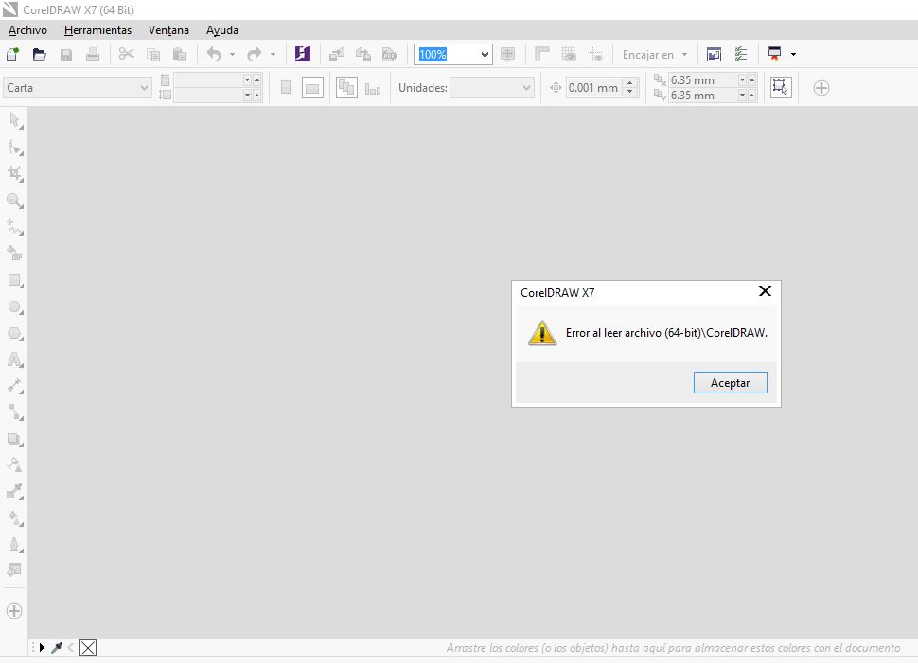Select the Freehand tool
Screen dimensions: 918x663
[x=15, y=227]
